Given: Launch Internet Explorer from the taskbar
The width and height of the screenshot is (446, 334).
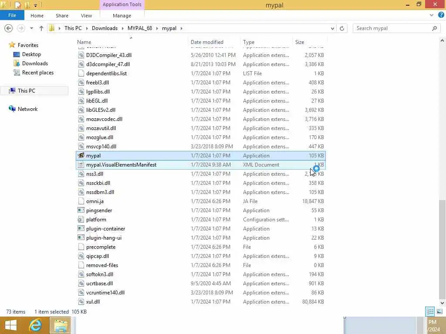Looking at the screenshot, I should (x=35, y=325).
